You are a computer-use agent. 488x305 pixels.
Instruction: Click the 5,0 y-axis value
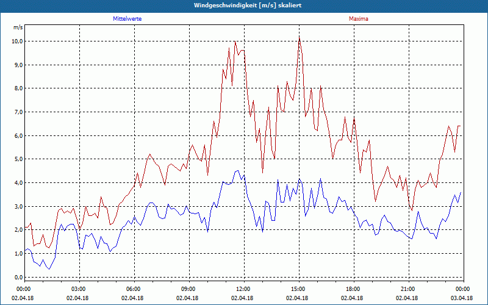(19, 159)
